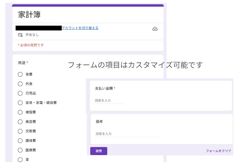The image size is (234, 167).
Task: Click the 備考 question label
Action: pyautogui.click(x=99, y=122)
